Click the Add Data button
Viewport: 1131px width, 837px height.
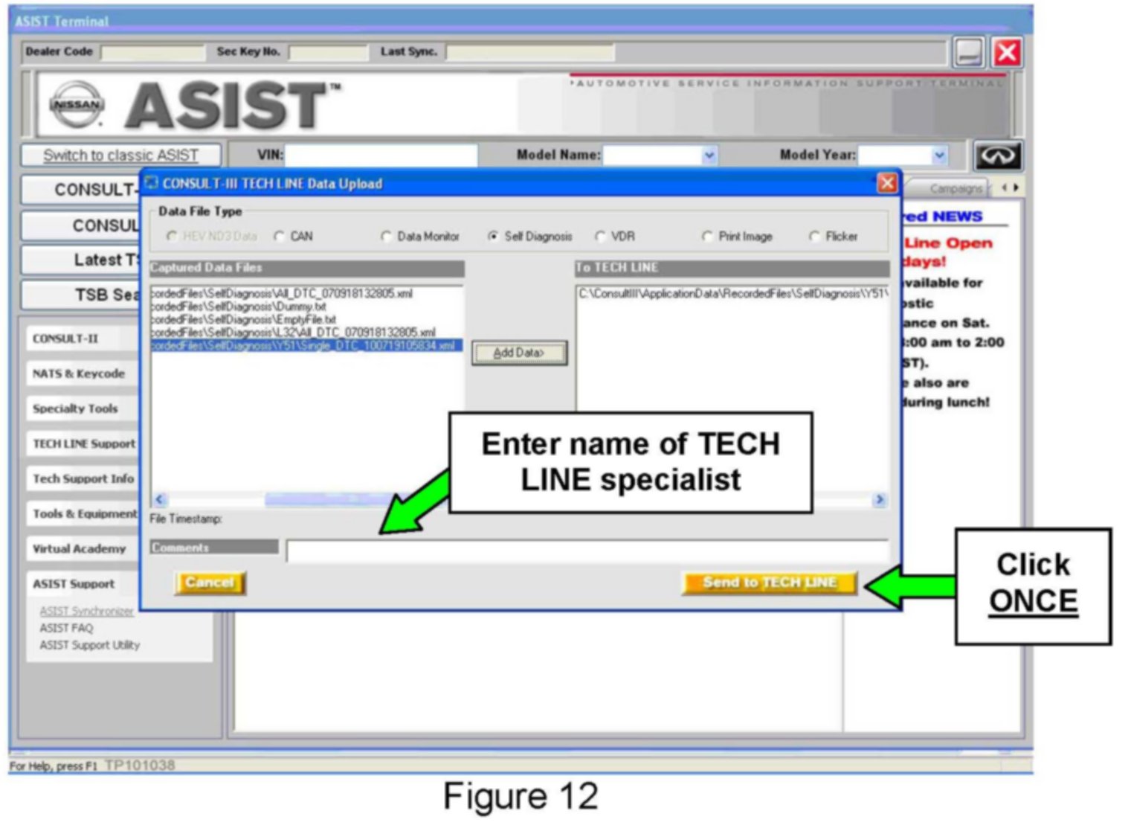519,353
